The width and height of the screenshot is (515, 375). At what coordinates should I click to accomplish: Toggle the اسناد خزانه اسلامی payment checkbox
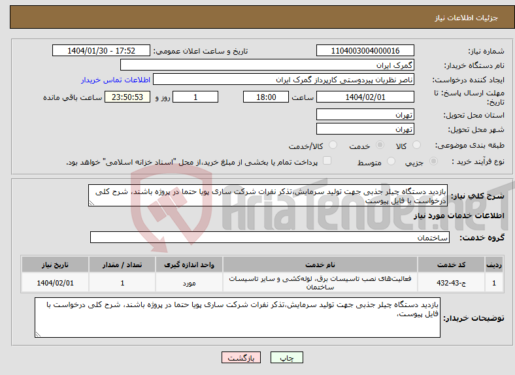(327, 160)
